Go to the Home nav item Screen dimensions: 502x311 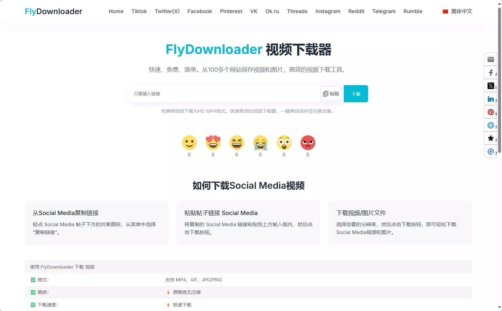(116, 12)
